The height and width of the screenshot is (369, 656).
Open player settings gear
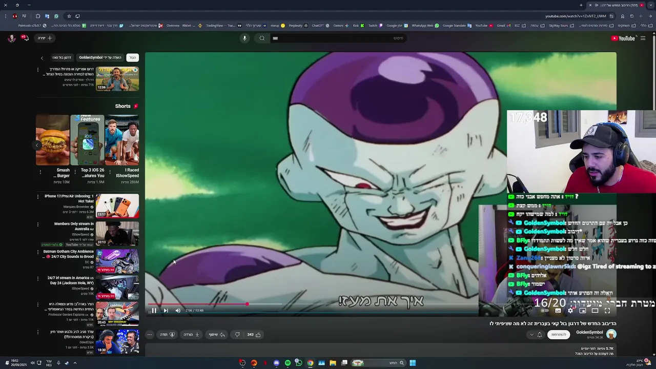click(570, 311)
